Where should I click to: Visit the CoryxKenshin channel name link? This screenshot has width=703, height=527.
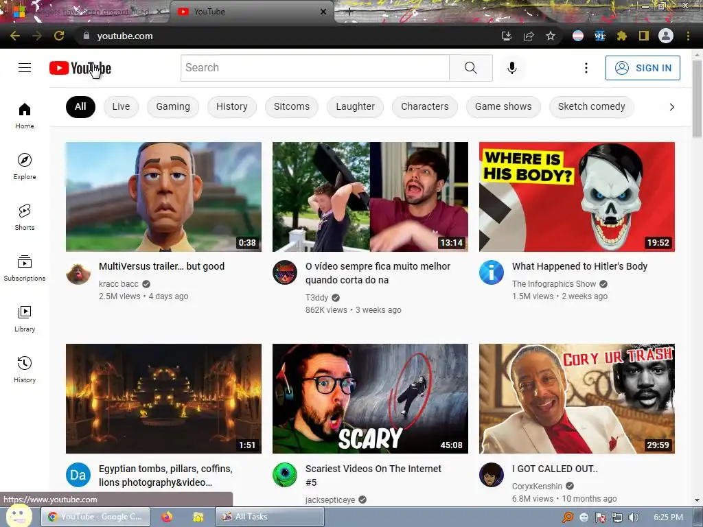(537, 487)
